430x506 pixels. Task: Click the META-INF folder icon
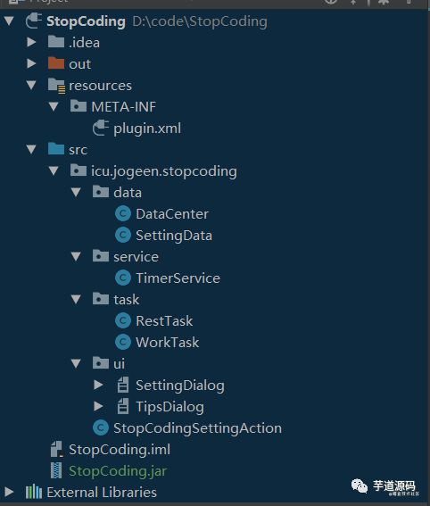tap(79, 106)
